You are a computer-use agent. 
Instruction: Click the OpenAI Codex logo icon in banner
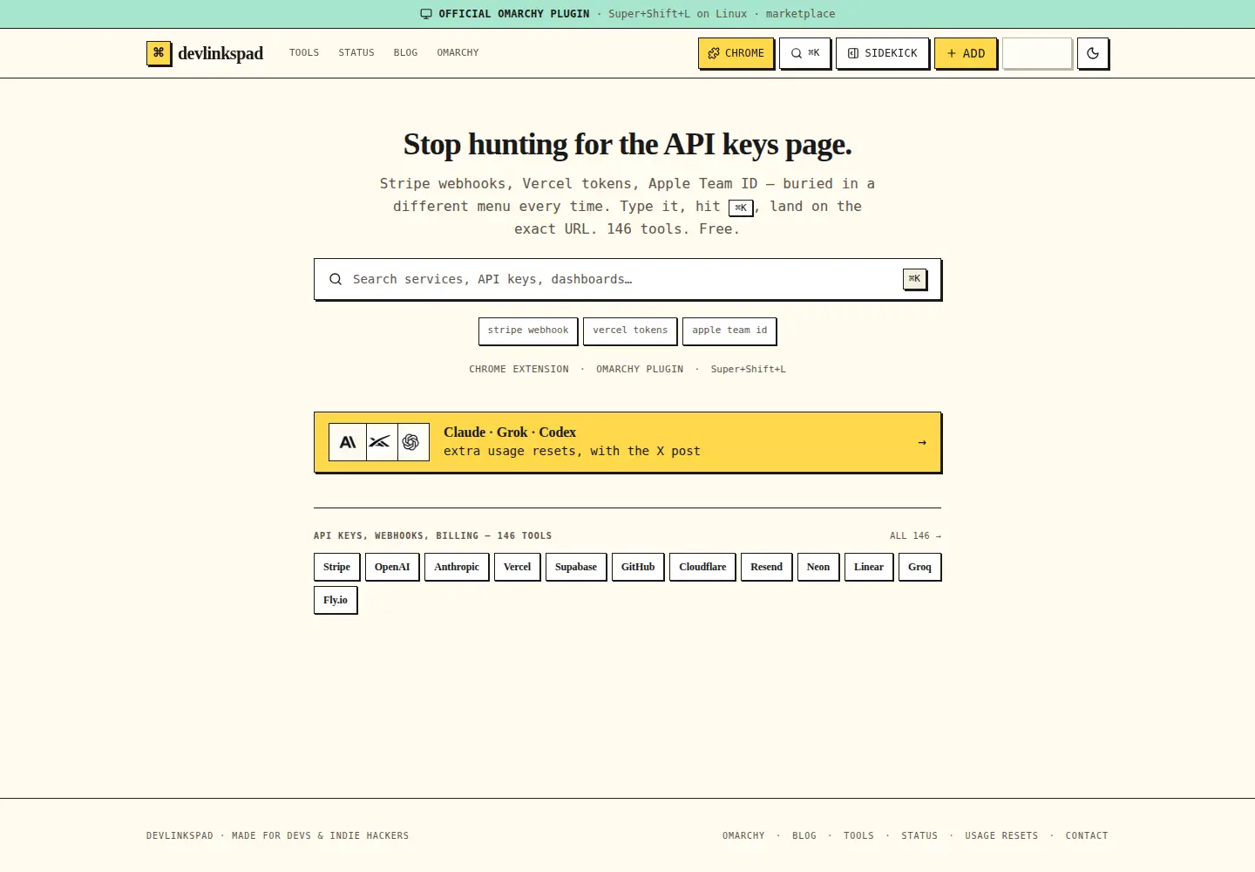[x=411, y=442]
